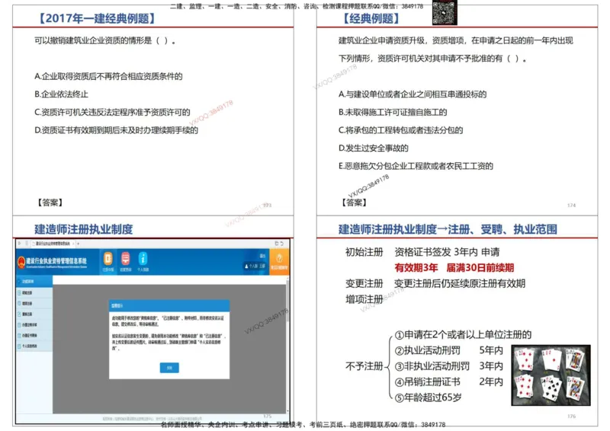Click the QR code at the top
The image size is (610, 431).
445,12
